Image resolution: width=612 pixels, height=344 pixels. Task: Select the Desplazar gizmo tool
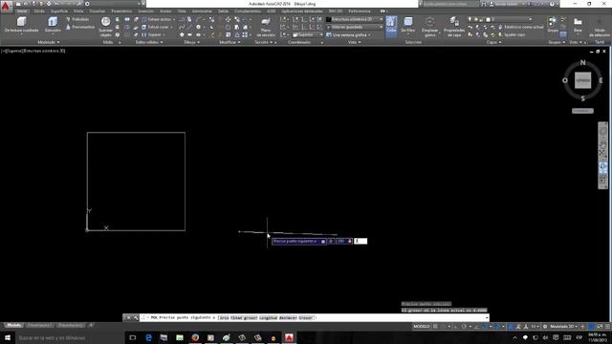click(429, 27)
